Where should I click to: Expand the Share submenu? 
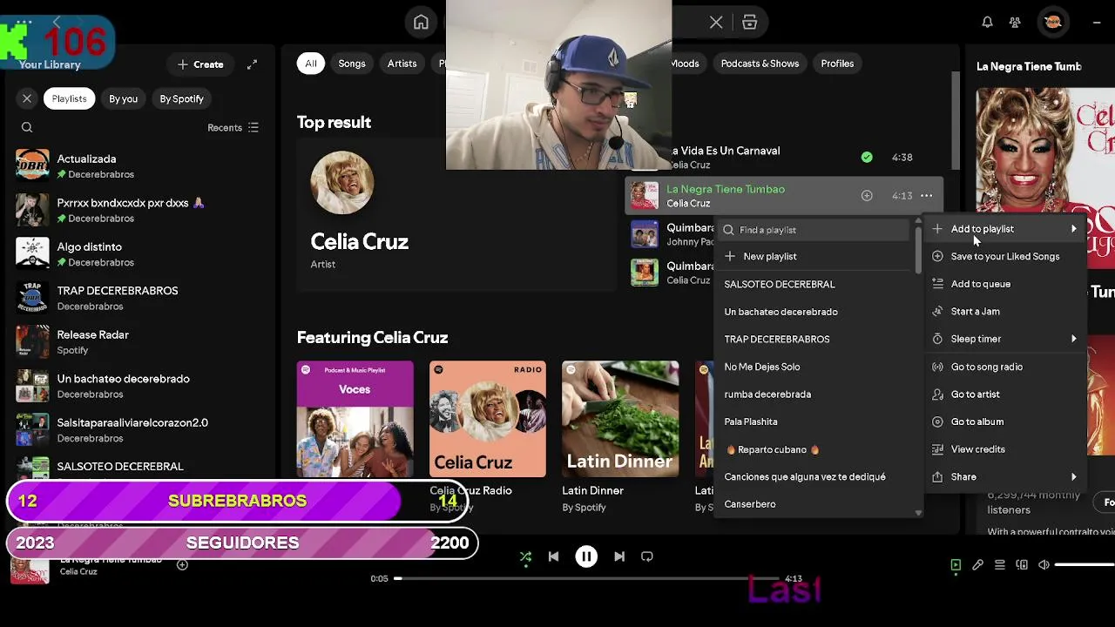point(1005,477)
